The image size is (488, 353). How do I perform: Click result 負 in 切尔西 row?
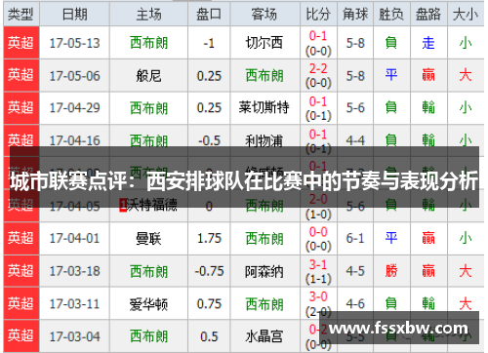(391, 43)
